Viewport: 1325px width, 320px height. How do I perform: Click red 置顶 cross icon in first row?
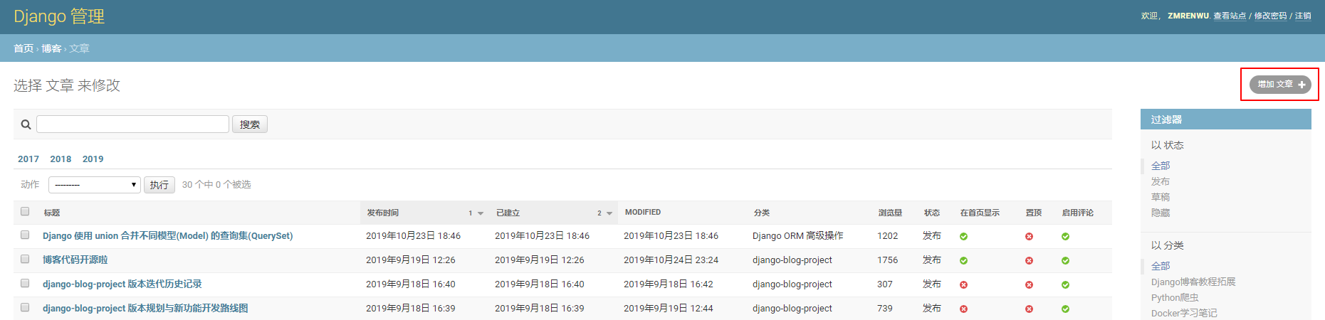coord(1029,237)
